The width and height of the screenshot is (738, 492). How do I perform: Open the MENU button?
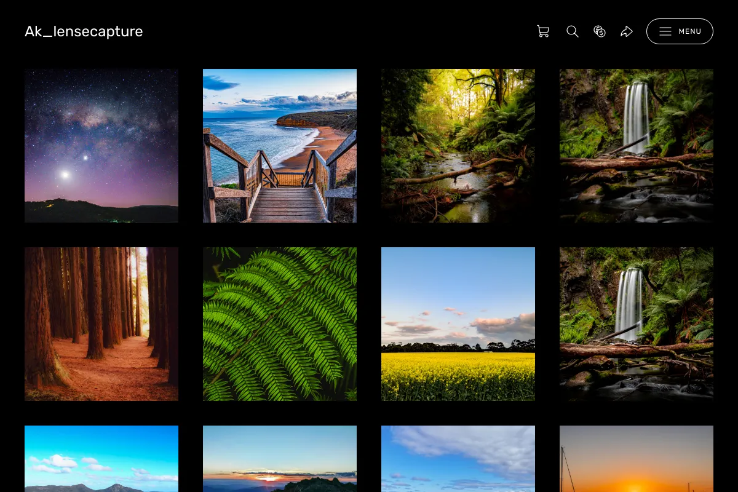(x=680, y=31)
